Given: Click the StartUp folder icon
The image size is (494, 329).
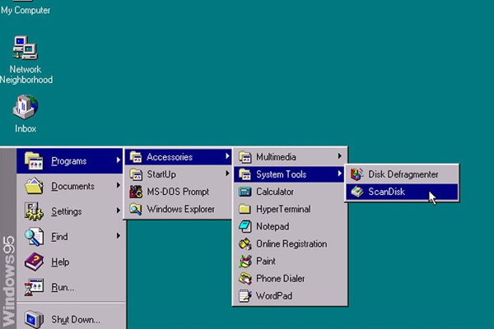Looking at the screenshot, I should pyautogui.click(x=136, y=174).
